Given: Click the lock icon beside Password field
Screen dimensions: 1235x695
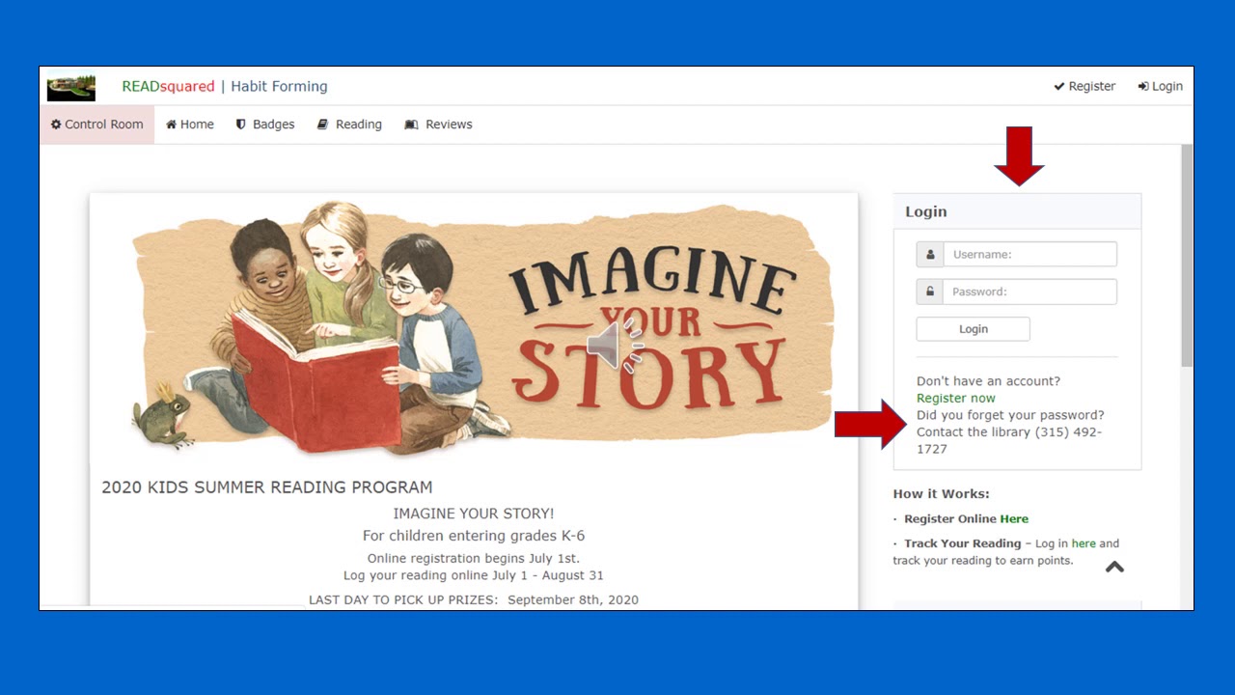Looking at the screenshot, I should tap(930, 292).
